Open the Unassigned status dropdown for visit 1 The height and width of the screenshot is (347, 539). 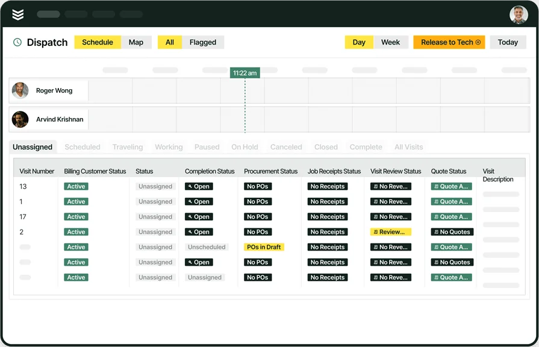[155, 201]
